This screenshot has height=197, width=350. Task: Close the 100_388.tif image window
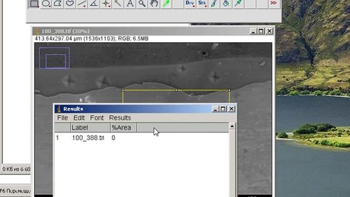[270, 31]
